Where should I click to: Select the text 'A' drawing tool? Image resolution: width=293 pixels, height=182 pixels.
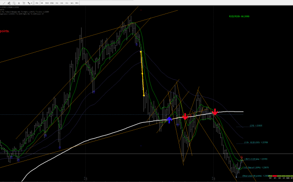click(x=19, y=3)
